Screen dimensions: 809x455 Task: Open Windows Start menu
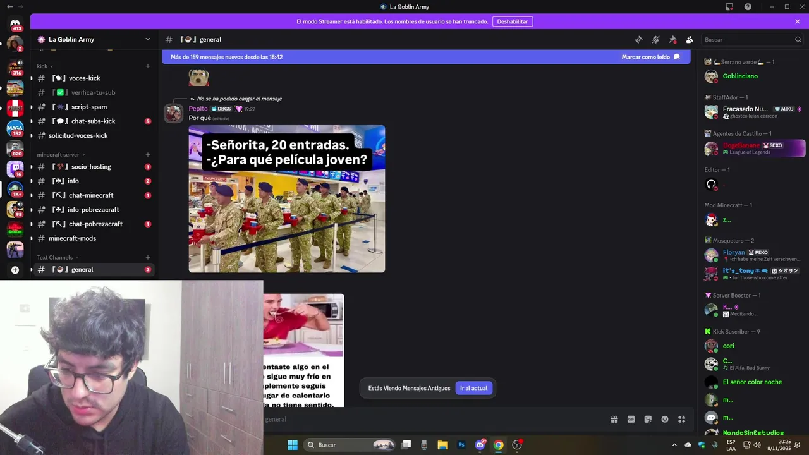[293, 445]
